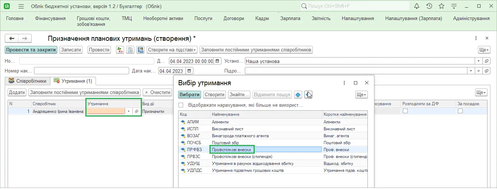The image size is (497, 189).
Task: Open the Установа field in a new form
Action: pyautogui.click(x=486, y=61)
